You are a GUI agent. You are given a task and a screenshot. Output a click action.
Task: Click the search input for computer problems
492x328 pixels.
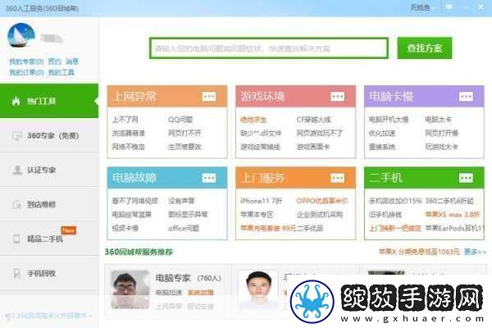[x=269, y=48]
